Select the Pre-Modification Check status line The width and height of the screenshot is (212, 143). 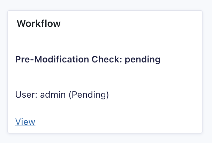tap(88, 60)
